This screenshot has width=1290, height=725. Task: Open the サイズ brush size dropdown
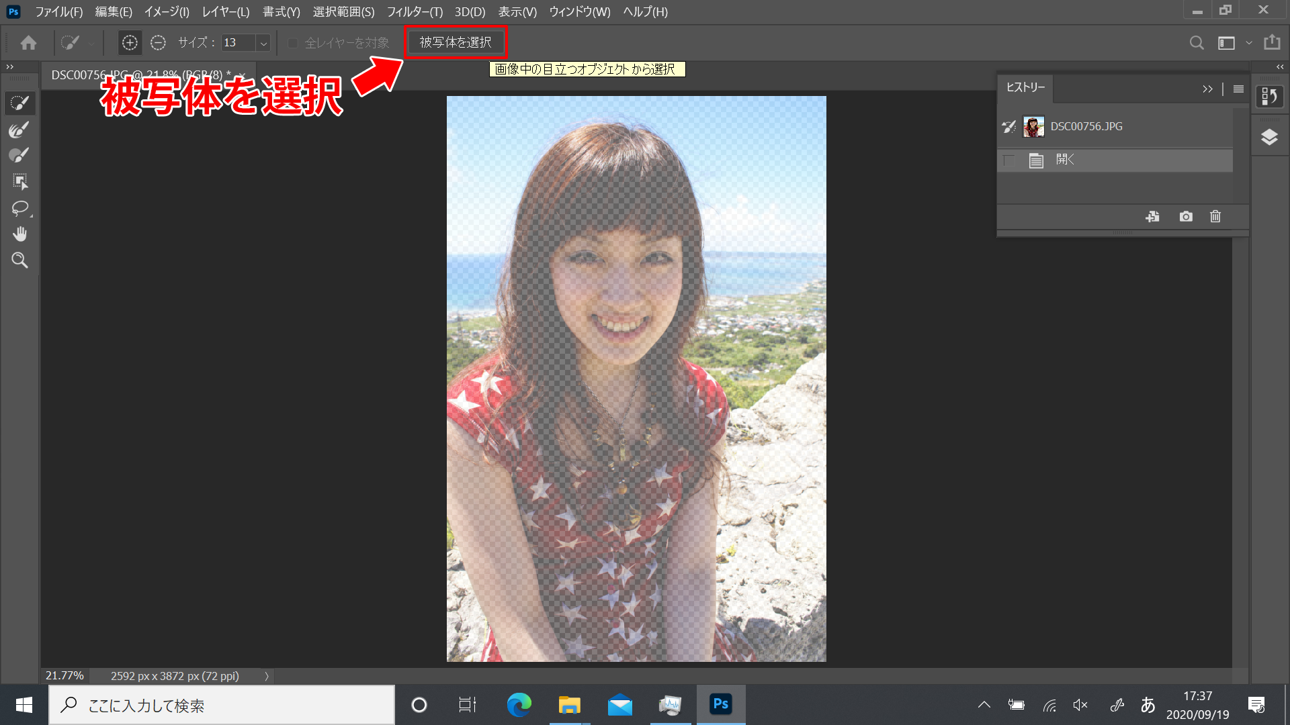(263, 42)
